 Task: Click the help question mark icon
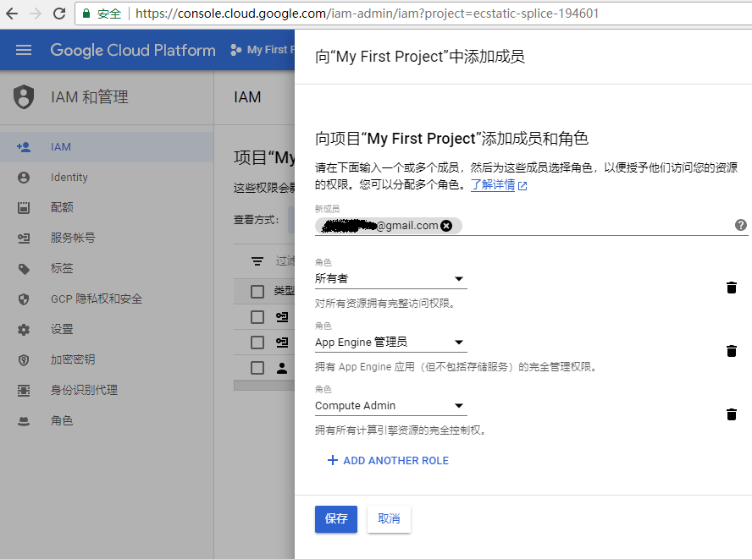[740, 225]
